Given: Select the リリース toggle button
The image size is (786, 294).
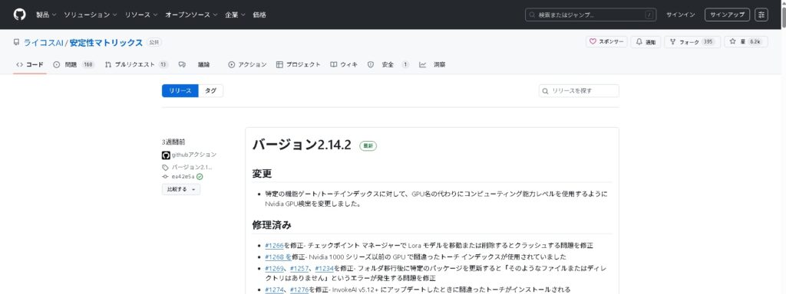Looking at the screenshot, I should pyautogui.click(x=180, y=90).
